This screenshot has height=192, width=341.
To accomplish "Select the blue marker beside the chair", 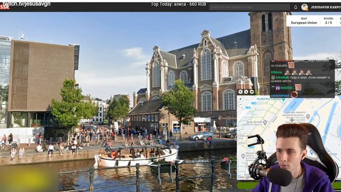I will [x=311, y=153].
